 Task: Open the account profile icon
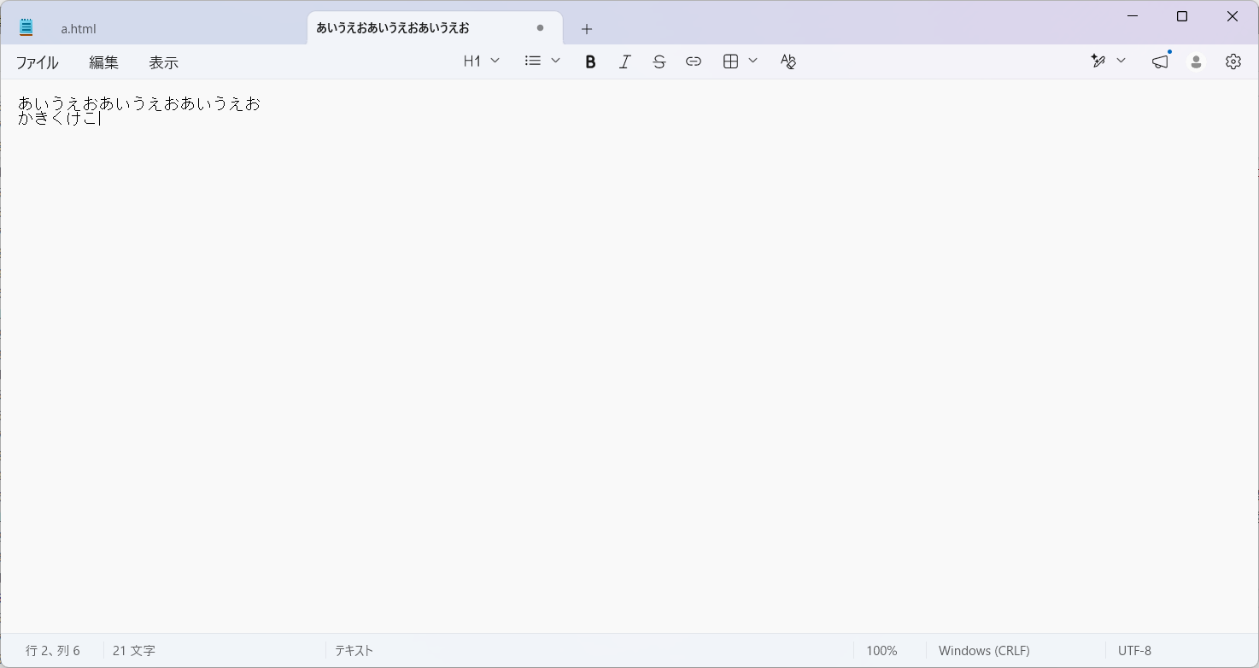pyautogui.click(x=1196, y=62)
